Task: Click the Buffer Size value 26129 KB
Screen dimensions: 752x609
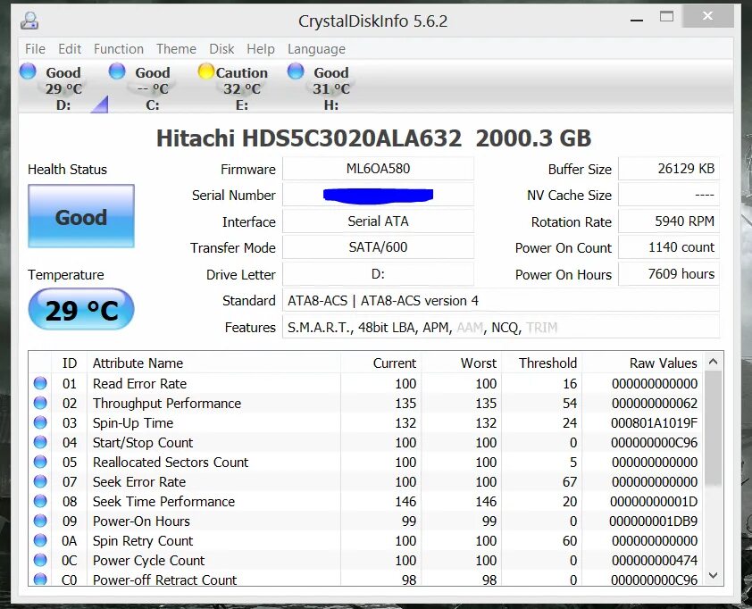Action: point(669,169)
